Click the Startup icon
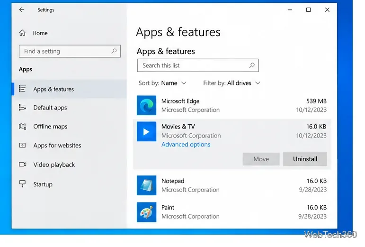The width and height of the screenshot is (365, 247). (x=22, y=183)
